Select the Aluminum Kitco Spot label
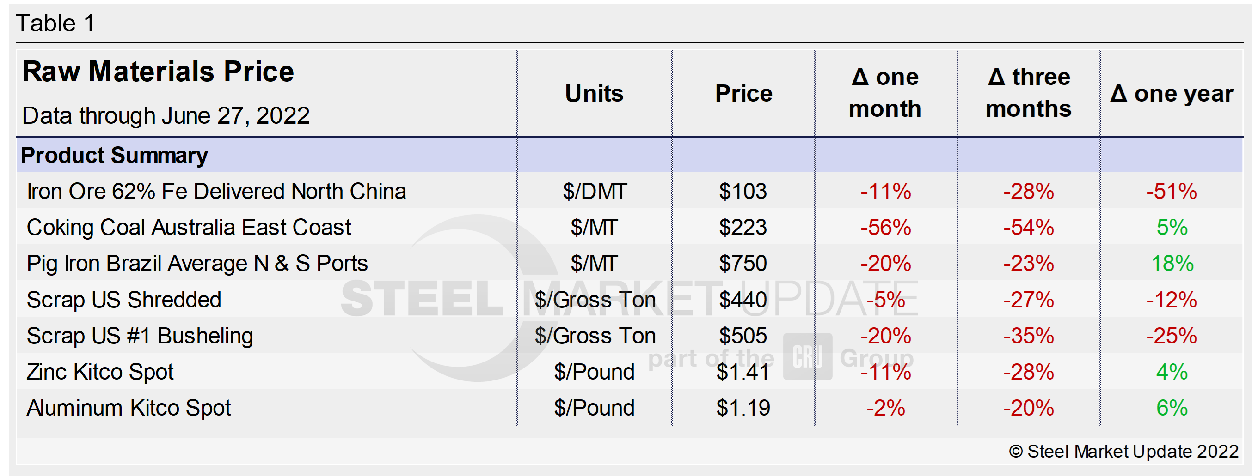The image size is (1252, 476). point(129,408)
